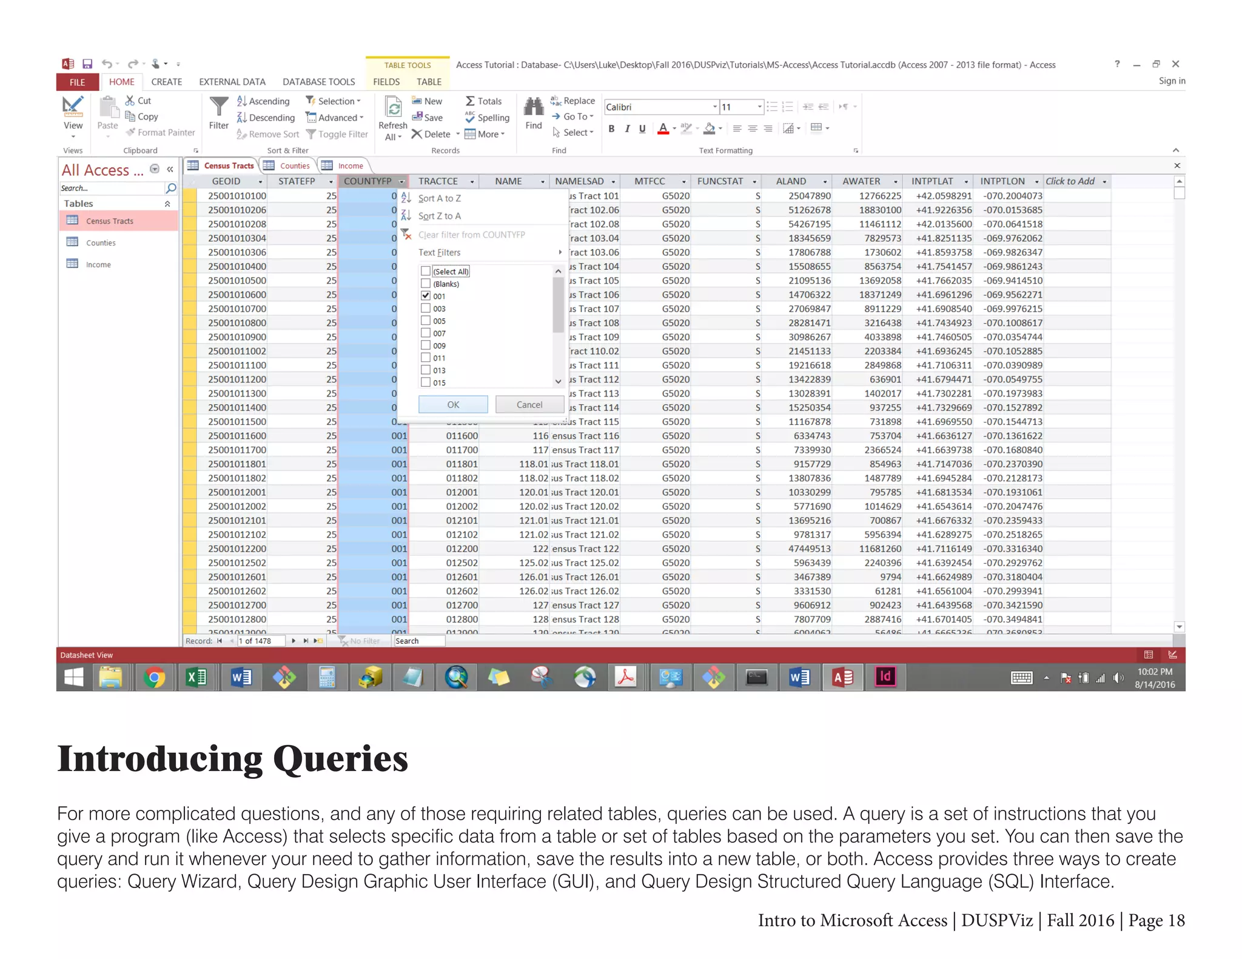Open Income table in navigation pane

click(98, 265)
